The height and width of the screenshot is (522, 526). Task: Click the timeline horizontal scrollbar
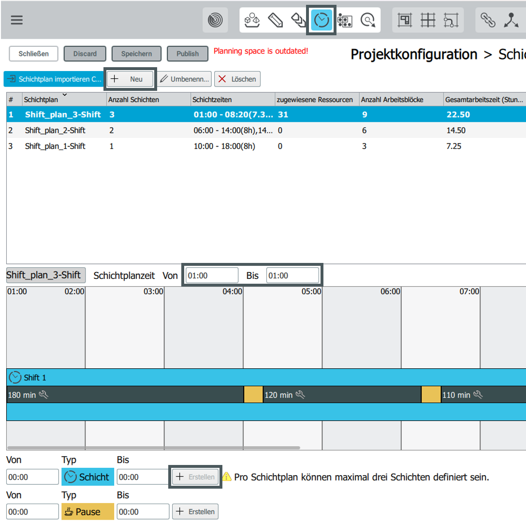[x=154, y=448]
